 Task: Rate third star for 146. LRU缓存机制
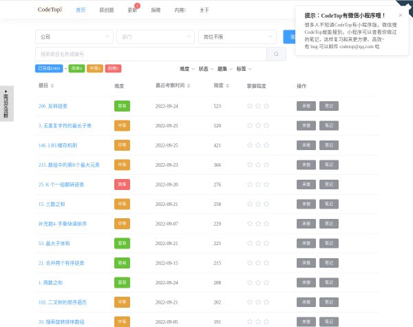pos(266,145)
